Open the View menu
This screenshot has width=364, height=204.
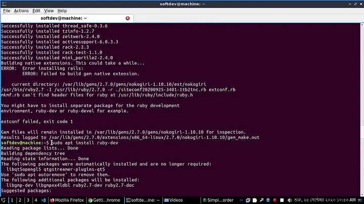point(49,11)
